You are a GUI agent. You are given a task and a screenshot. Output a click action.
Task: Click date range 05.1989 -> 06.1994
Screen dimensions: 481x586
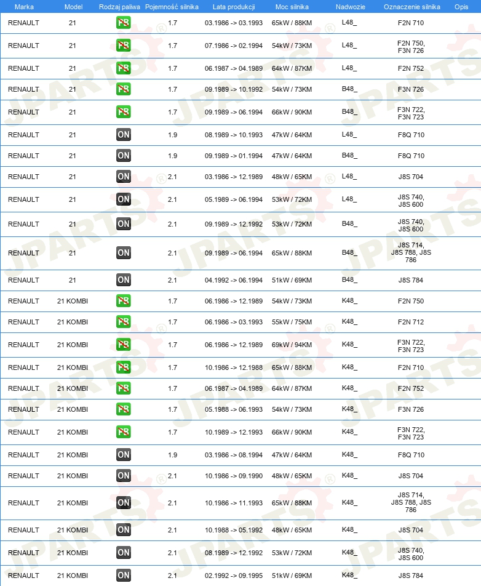[233, 199]
